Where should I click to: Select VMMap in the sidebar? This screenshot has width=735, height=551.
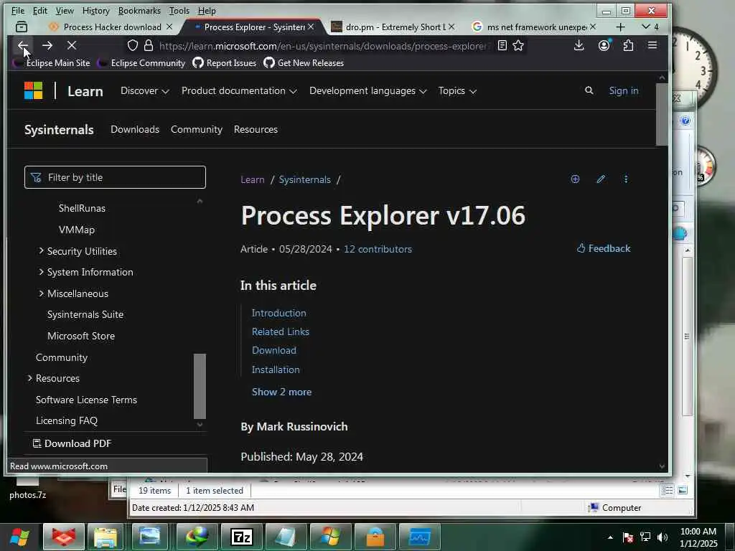tap(76, 230)
